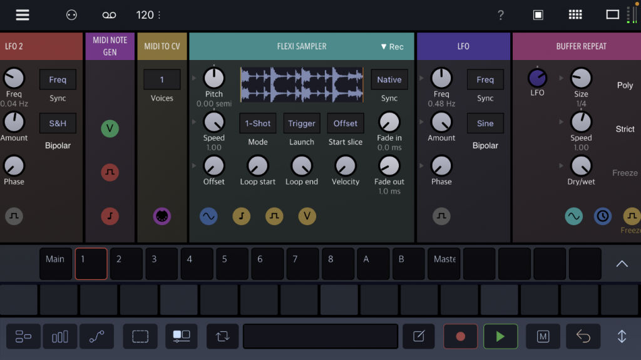Select track tab 3
Image resolution: width=641 pixels, height=360 pixels.
click(x=162, y=264)
